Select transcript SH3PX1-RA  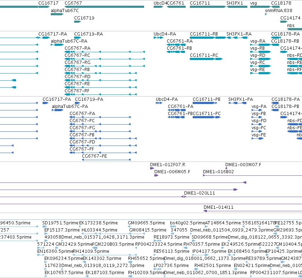[239, 34]
